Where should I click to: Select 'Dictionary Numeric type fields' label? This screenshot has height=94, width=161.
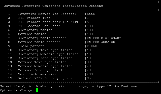[x=48, y=54]
